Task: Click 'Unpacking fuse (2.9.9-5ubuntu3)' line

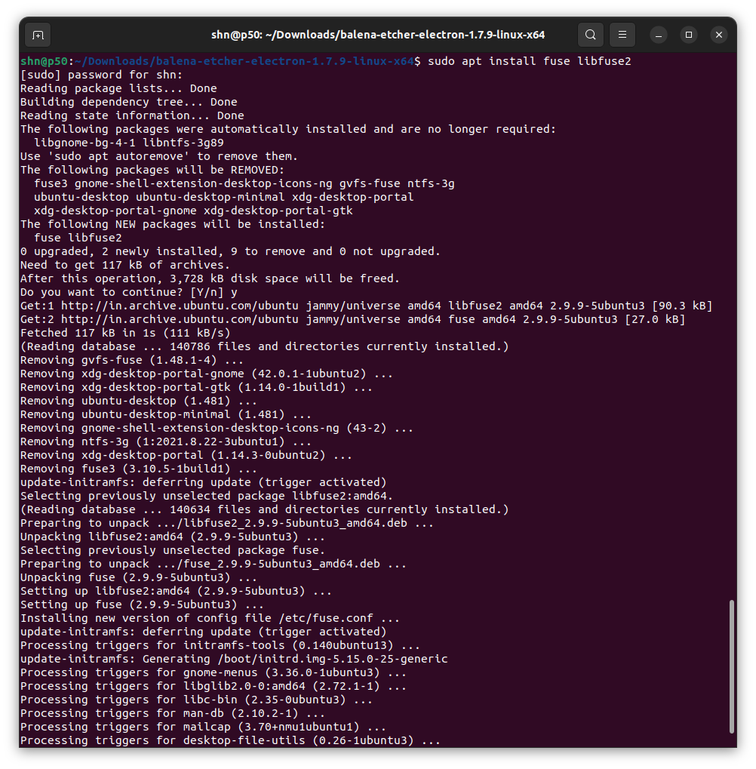Action: pos(139,578)
